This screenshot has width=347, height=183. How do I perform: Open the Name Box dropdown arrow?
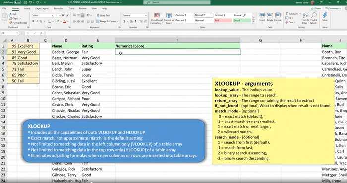17,33
